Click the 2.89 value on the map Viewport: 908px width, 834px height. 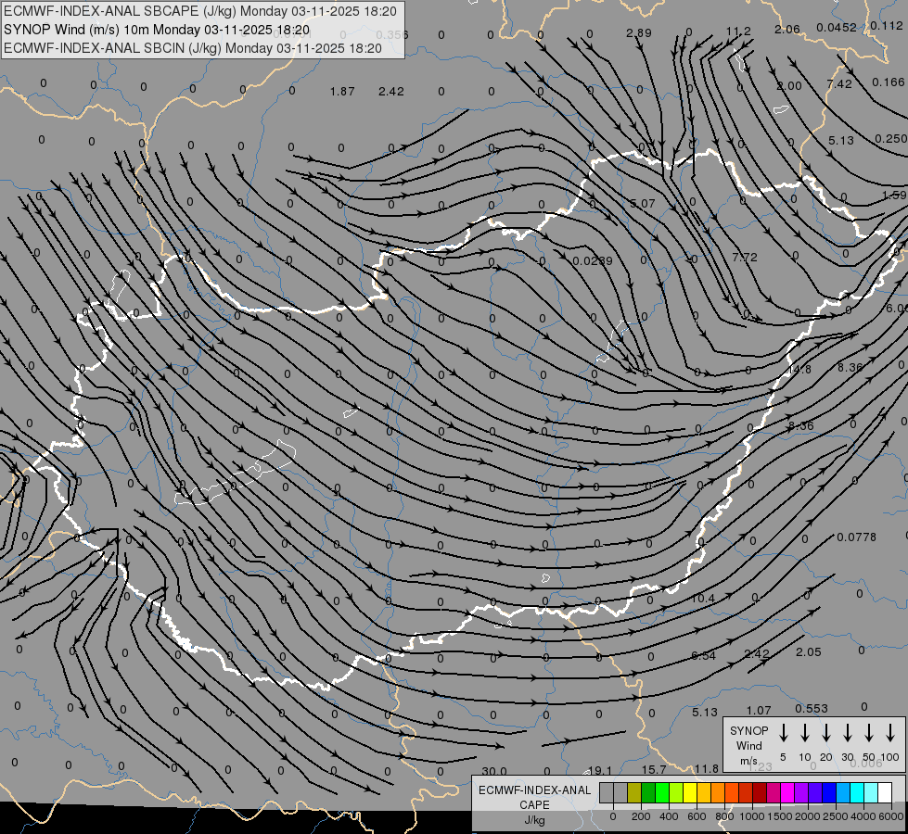coord(639,33)
